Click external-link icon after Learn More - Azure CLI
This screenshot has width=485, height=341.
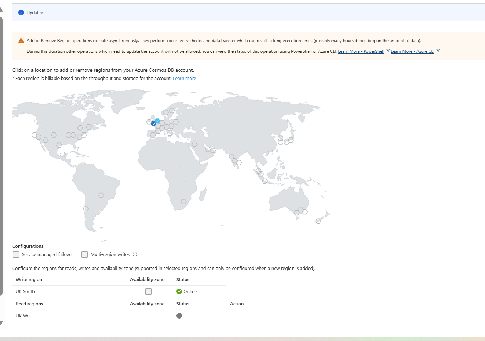tap(437, 51)
